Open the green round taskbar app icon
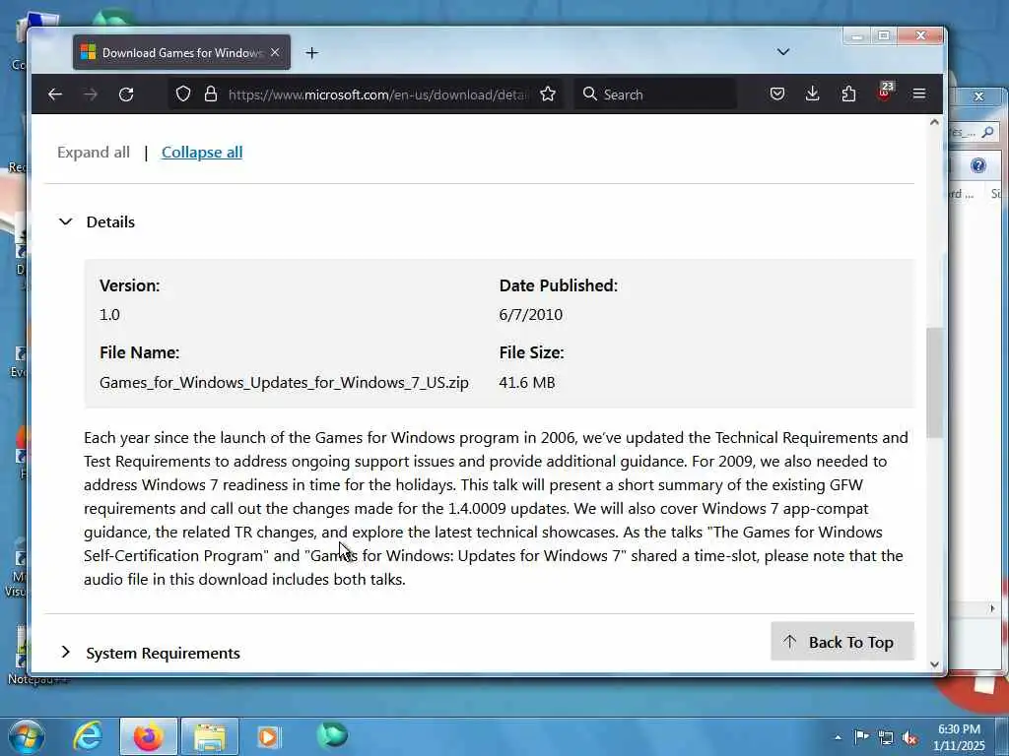The height and width of the screenshot is (756, 1009). pos(332,734)
